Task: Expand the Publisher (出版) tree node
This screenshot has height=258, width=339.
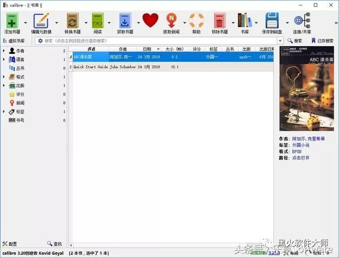Action: [x=4, y=85]
